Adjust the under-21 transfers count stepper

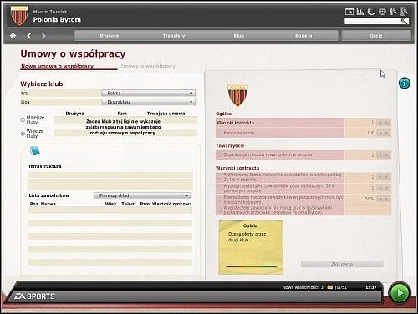(x=384, y=177)
